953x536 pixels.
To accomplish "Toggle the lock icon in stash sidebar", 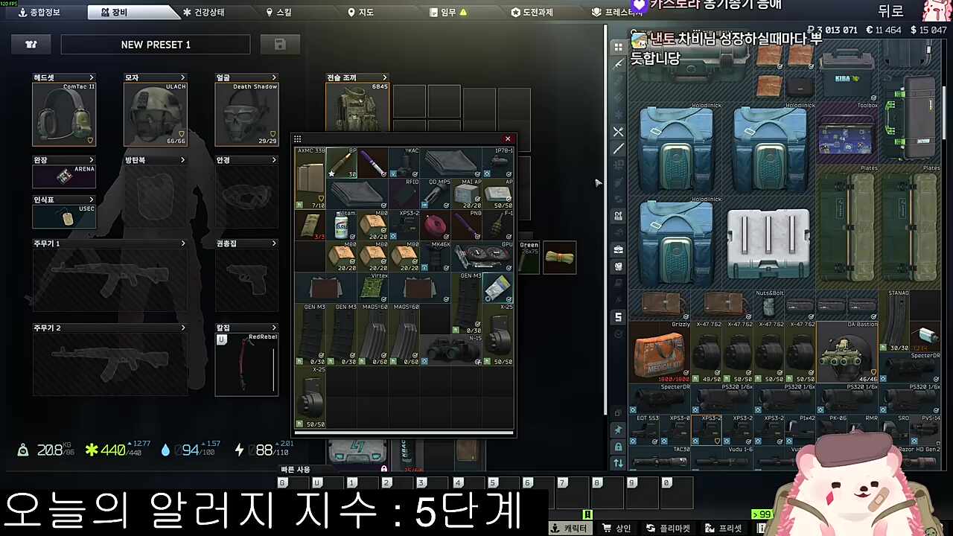I will 618,447.
